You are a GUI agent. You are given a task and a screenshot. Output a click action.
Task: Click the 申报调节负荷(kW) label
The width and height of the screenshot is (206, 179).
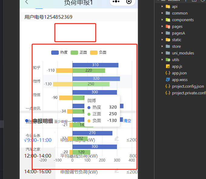pyautogui.click(x=79, y=172)
